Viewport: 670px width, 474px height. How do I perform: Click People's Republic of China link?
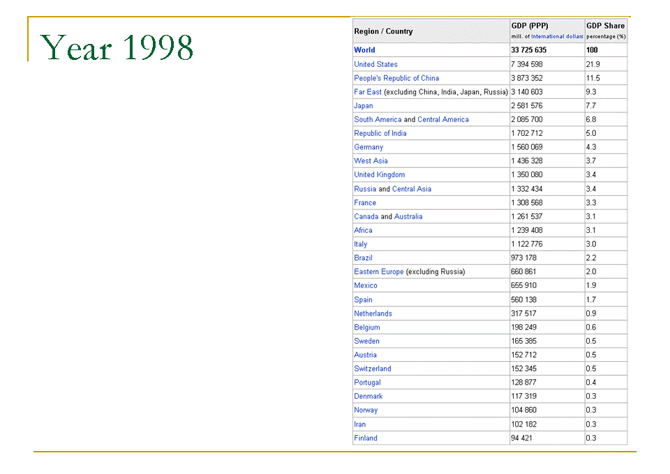tap(396, 78)
